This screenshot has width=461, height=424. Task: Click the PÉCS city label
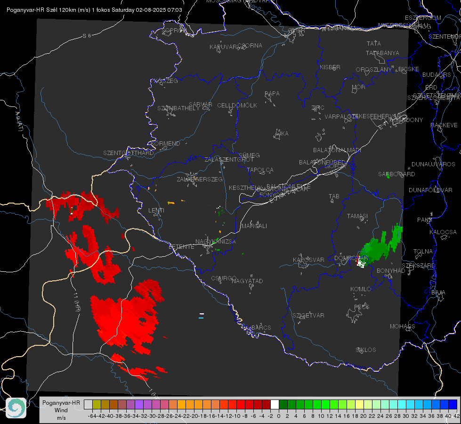pyautogui.click(x=361, y=307)
